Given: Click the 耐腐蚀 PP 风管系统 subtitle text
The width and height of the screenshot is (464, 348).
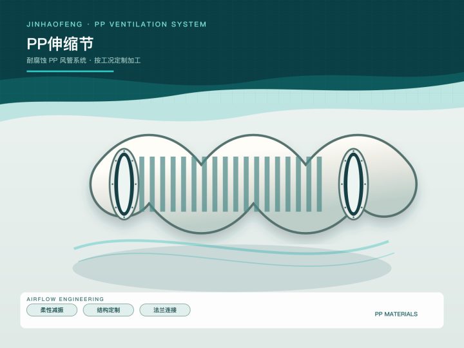Looking at the screenshot, I should tap(57, 61).
